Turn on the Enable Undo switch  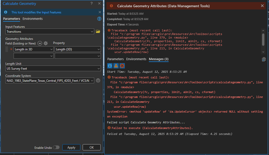point(56,147)
